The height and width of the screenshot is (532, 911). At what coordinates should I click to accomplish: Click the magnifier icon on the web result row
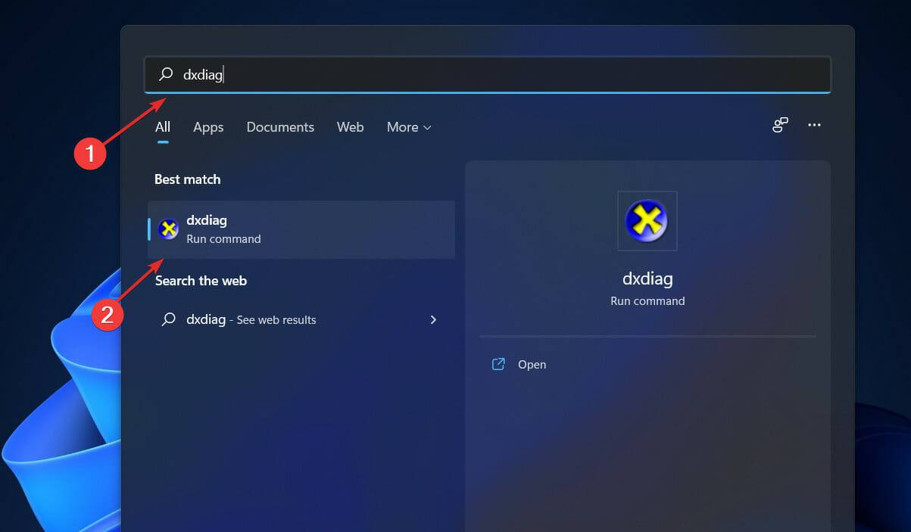[x=168, y=319]
